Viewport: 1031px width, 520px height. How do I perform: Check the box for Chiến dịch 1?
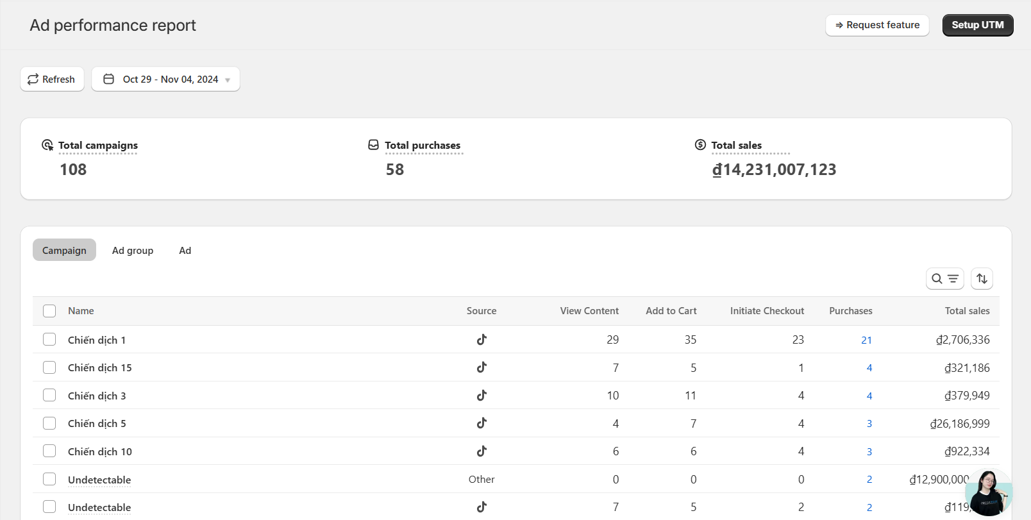pos(49,340)
